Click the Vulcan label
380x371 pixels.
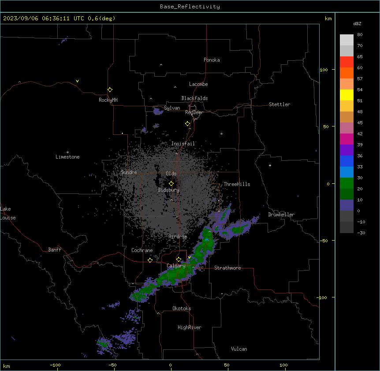tap(239, 349)
